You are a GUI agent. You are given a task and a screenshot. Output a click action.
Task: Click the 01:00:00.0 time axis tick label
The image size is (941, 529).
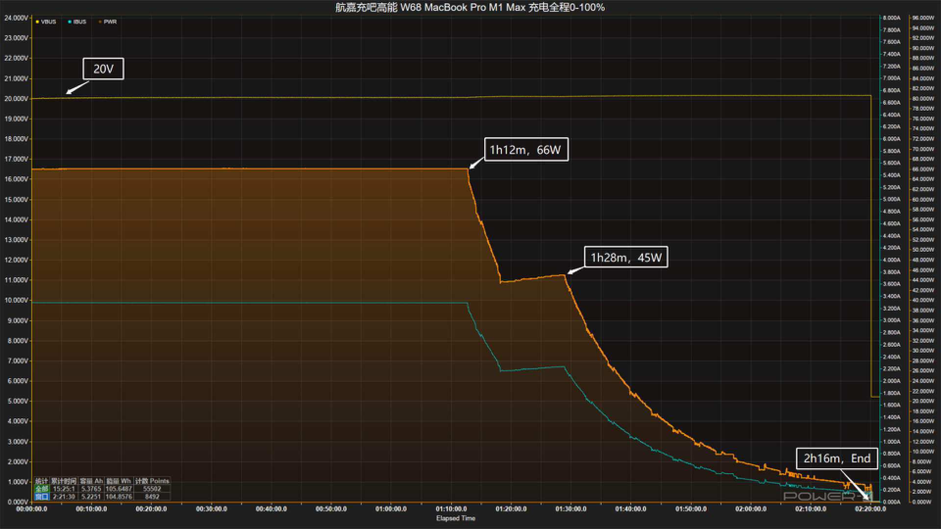pyautogui.click(x=391, y=509)
